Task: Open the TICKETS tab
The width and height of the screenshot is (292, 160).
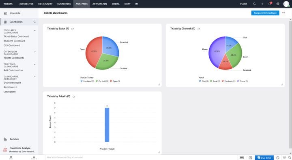Action: [8, 4]
